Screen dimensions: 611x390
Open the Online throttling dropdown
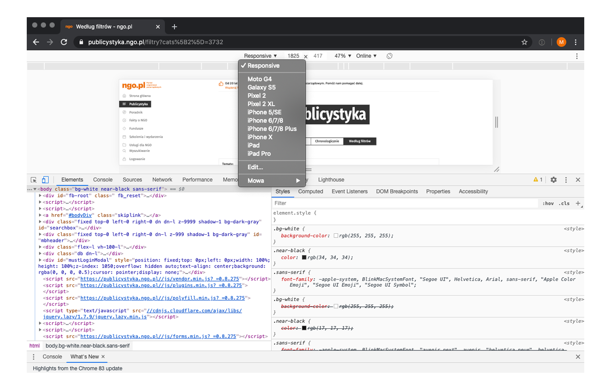coord(366,56)
